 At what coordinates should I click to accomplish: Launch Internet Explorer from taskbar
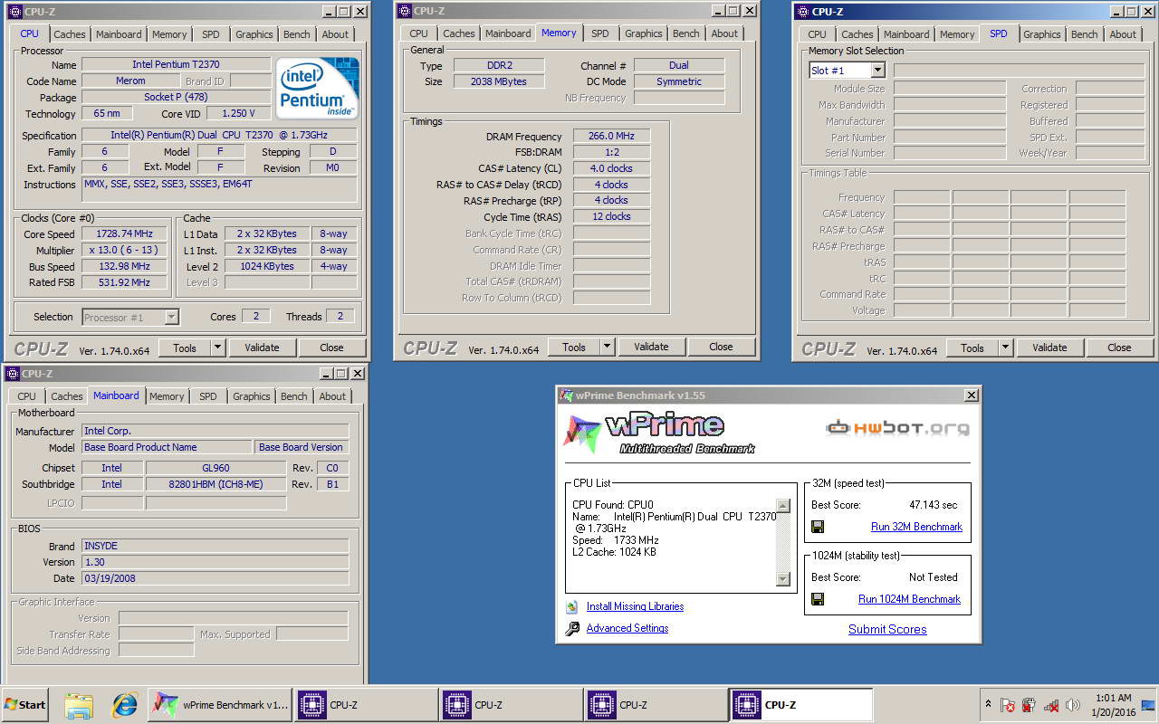pos(124,705)
